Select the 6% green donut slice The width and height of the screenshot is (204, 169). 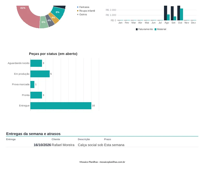[44, 22]
